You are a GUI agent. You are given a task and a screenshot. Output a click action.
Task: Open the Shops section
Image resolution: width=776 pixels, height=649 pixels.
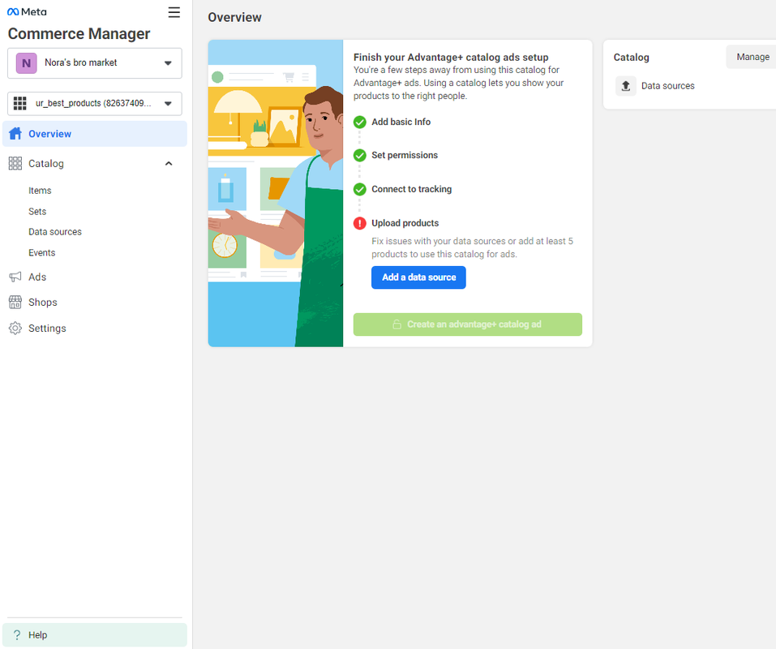(x=42, y=302)
